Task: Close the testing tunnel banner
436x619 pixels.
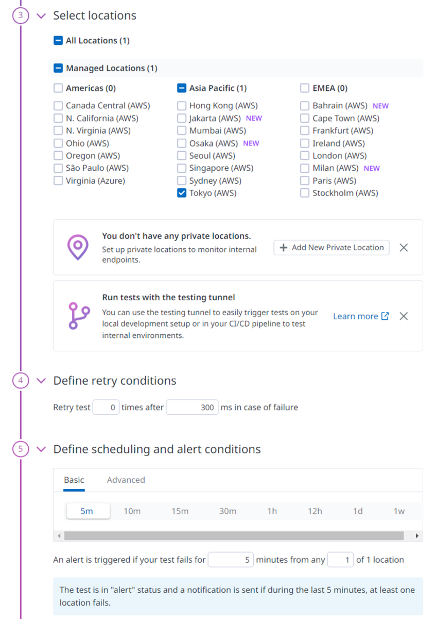Action: (404, 316)
